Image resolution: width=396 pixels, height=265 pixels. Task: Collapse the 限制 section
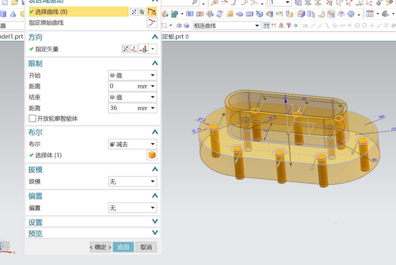155,63
